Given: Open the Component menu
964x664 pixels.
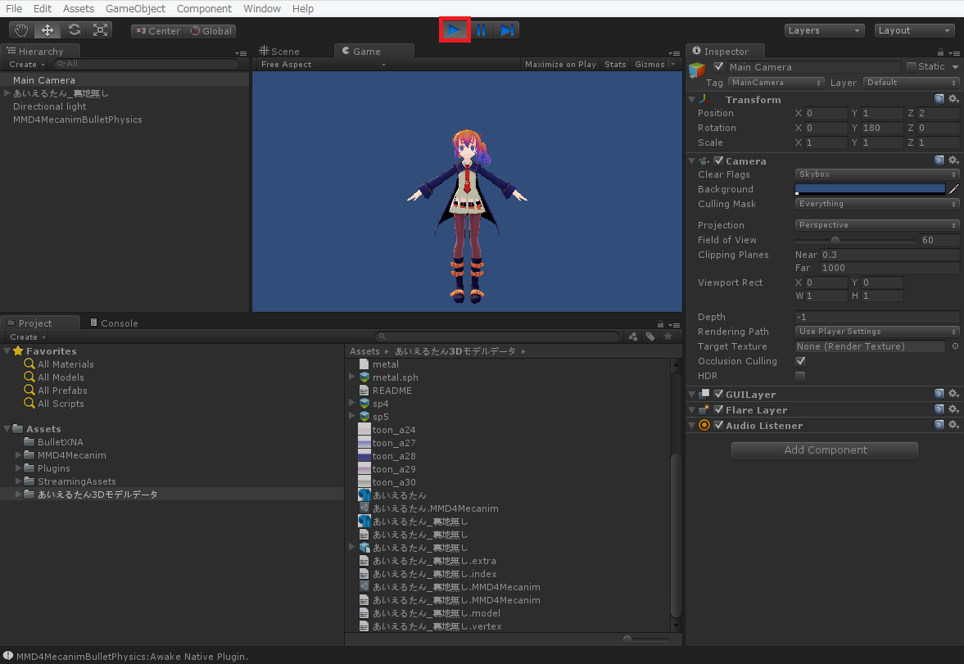Looking at the screenshot, I should (x=204, y=9).
